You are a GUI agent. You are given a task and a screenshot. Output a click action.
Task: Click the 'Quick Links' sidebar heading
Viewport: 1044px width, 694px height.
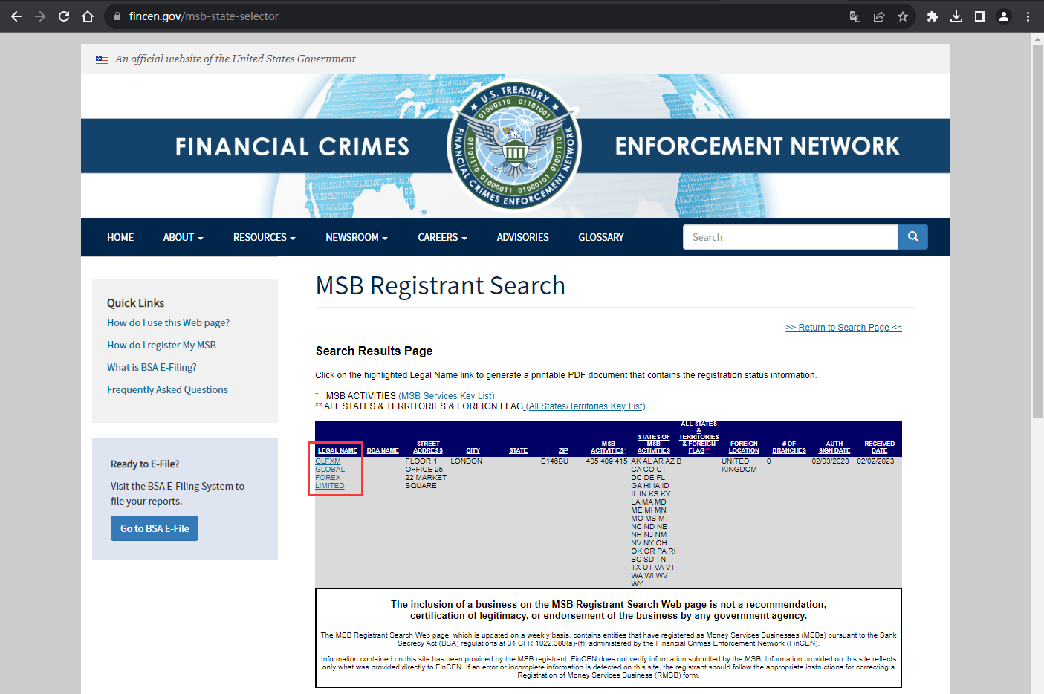pos(135,303)
